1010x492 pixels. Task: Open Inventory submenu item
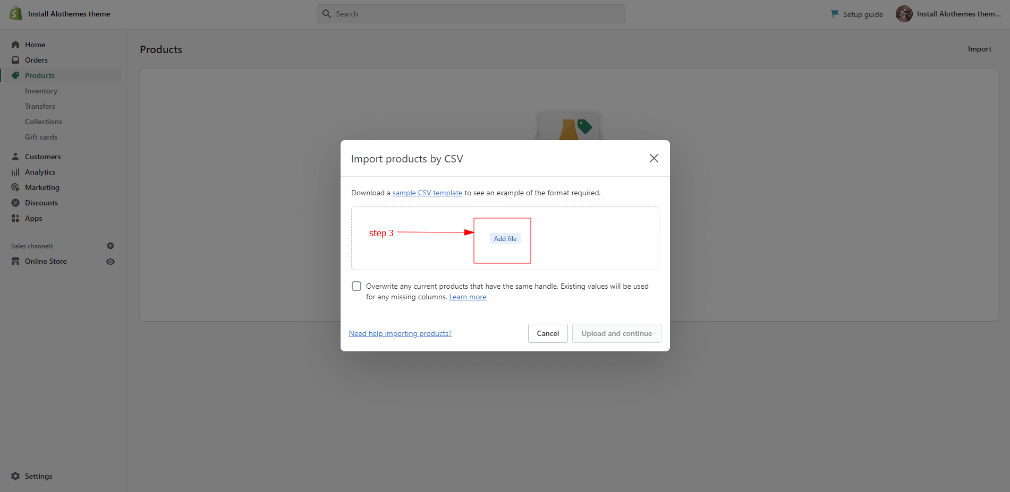pos(41,91)
